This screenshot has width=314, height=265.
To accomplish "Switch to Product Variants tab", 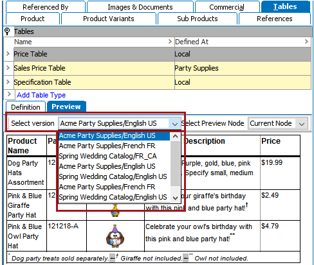I will tap(109, 19).
